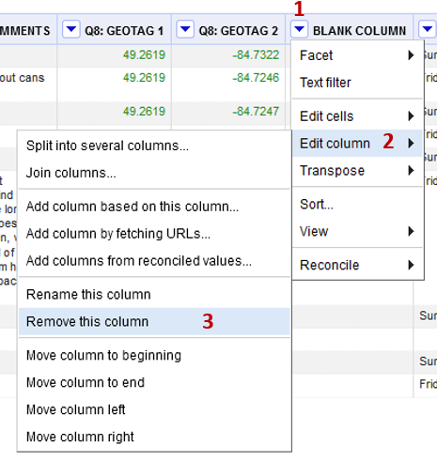The image size is (437, 461).
Task: Open Q8: GEOTAG 2 column dropdown arrow
Action: tap(185, 30)
